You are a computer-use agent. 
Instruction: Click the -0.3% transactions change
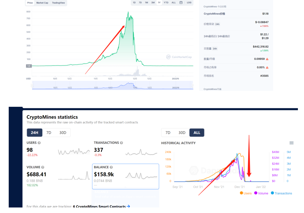(98, 155)
